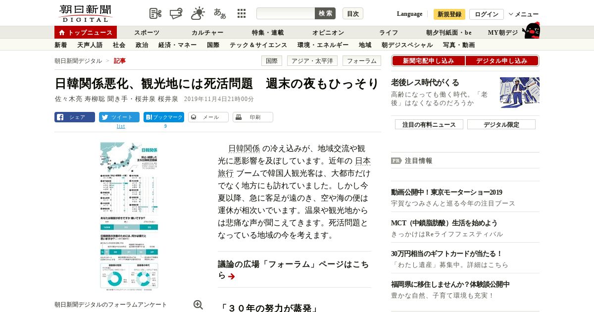The height and width of the screenshot is (312, 594).
Task: Click the フォーラム category tag
Action: coord(362,61)
